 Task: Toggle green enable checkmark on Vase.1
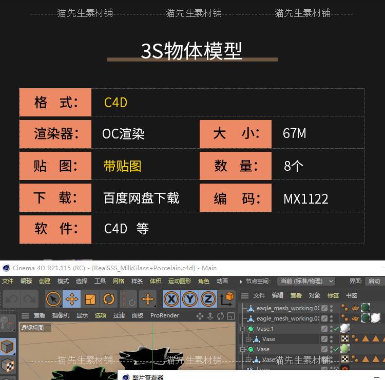point(336,329)
